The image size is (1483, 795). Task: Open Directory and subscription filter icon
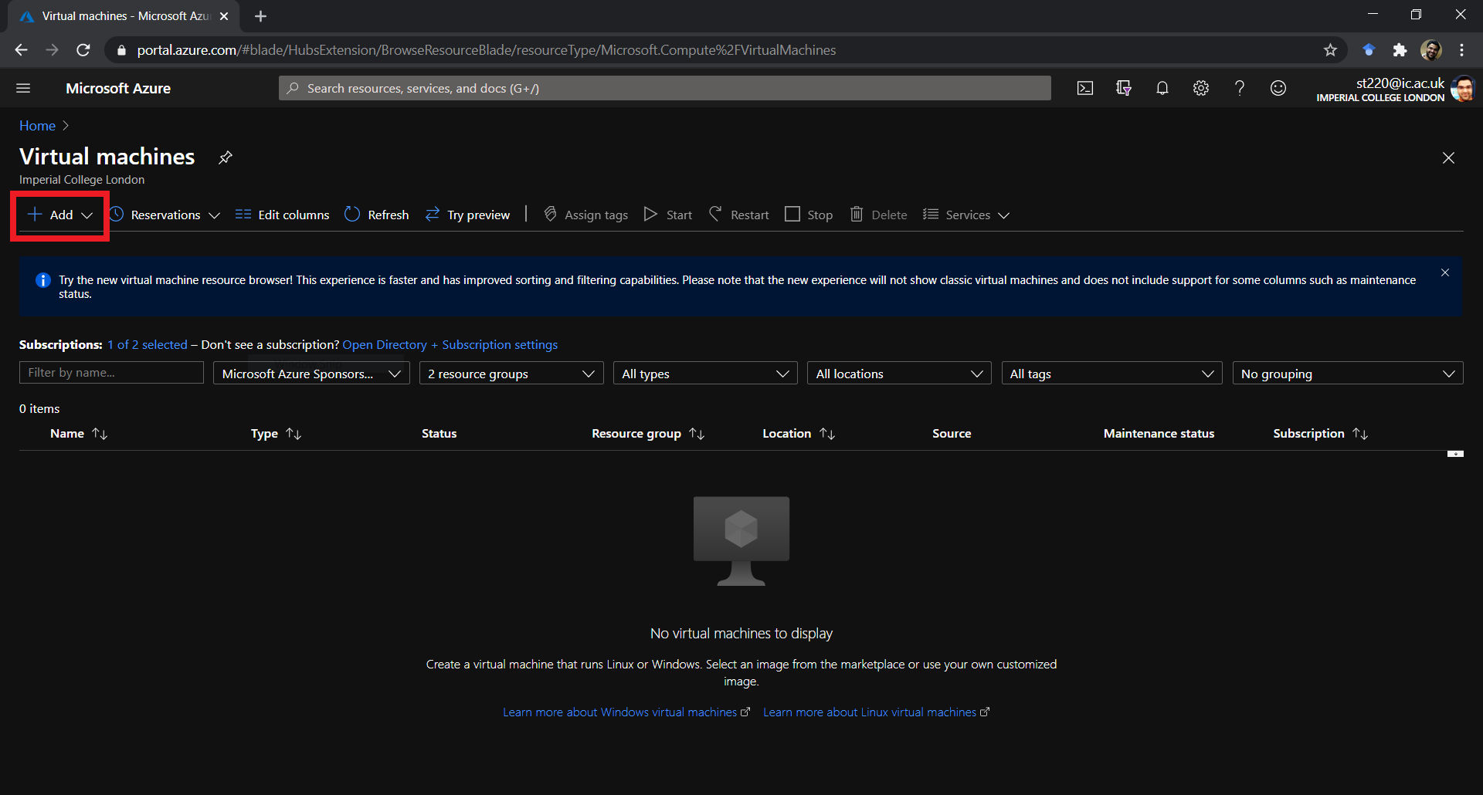click(1124, 88)
